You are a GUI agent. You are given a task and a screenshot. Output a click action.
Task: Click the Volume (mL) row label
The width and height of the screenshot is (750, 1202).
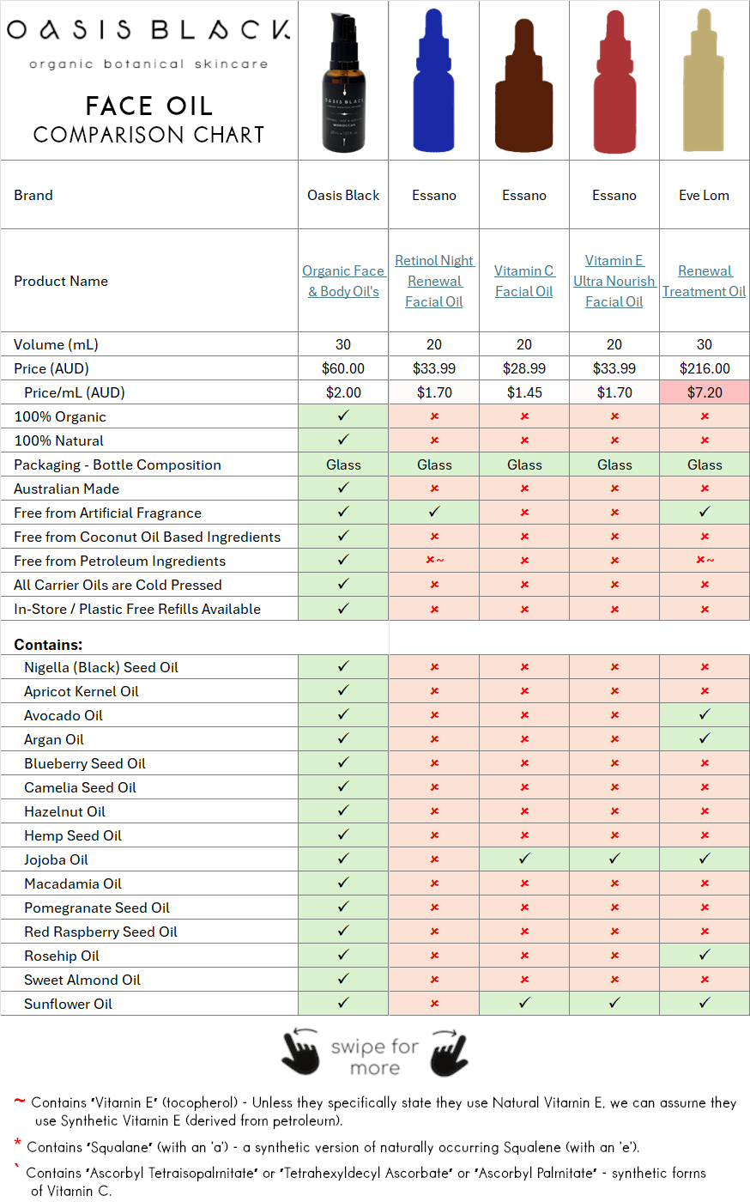tap(56, 344)
